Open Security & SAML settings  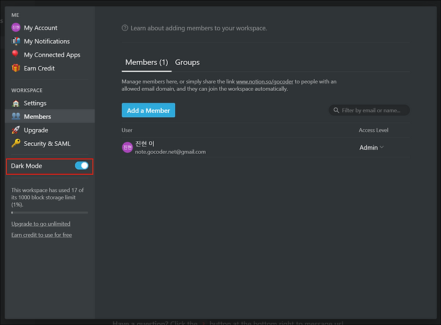click(x=50, y=143)
